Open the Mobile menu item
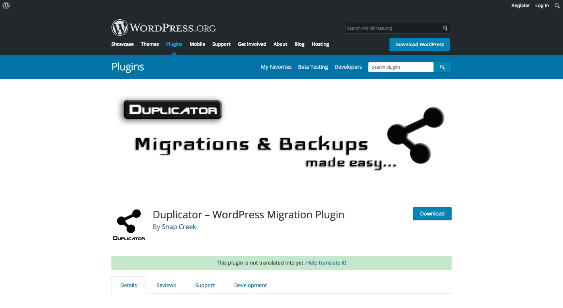Image resolution: width=563 pixels, height=308 pixels. (197, 44)
